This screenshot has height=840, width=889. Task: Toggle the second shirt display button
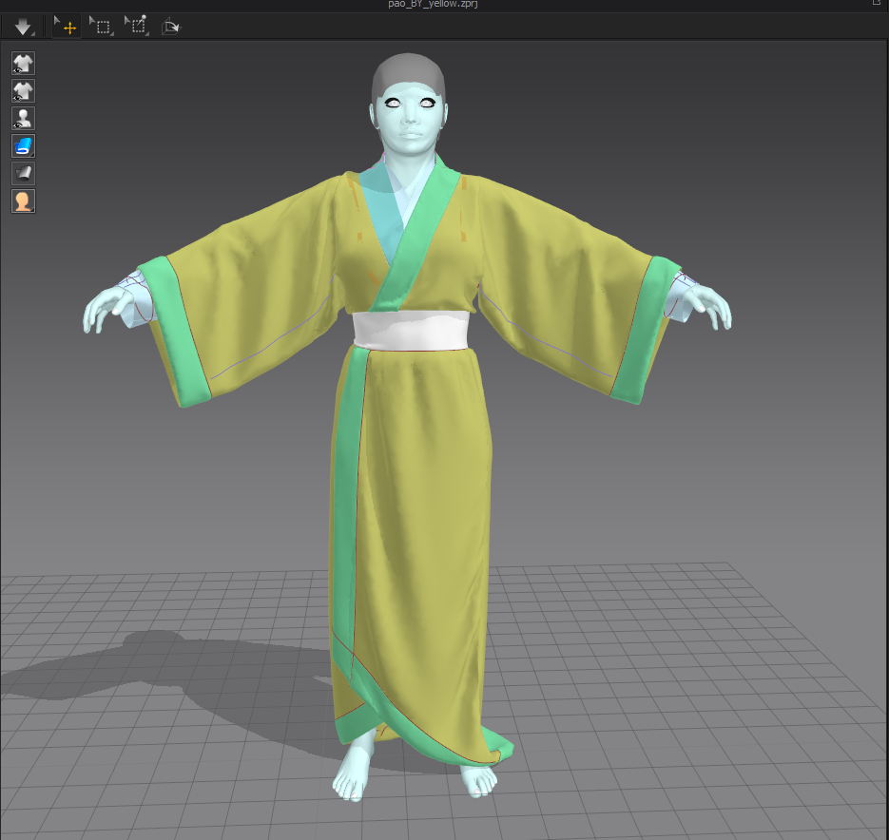pos(23,91)
